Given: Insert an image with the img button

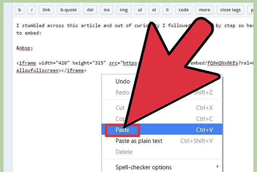Looking at the screenshot, I should coord(124,10).
